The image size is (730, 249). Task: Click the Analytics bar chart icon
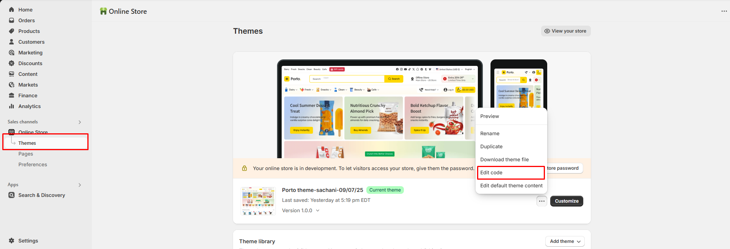(11, 106)
